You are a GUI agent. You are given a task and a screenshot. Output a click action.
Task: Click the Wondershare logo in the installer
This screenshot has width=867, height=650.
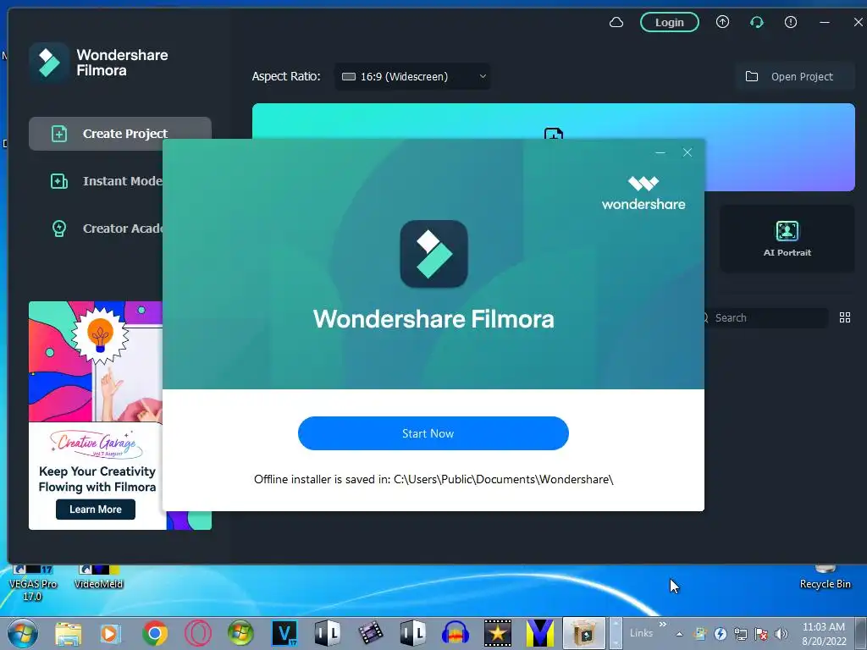[643, 193]
